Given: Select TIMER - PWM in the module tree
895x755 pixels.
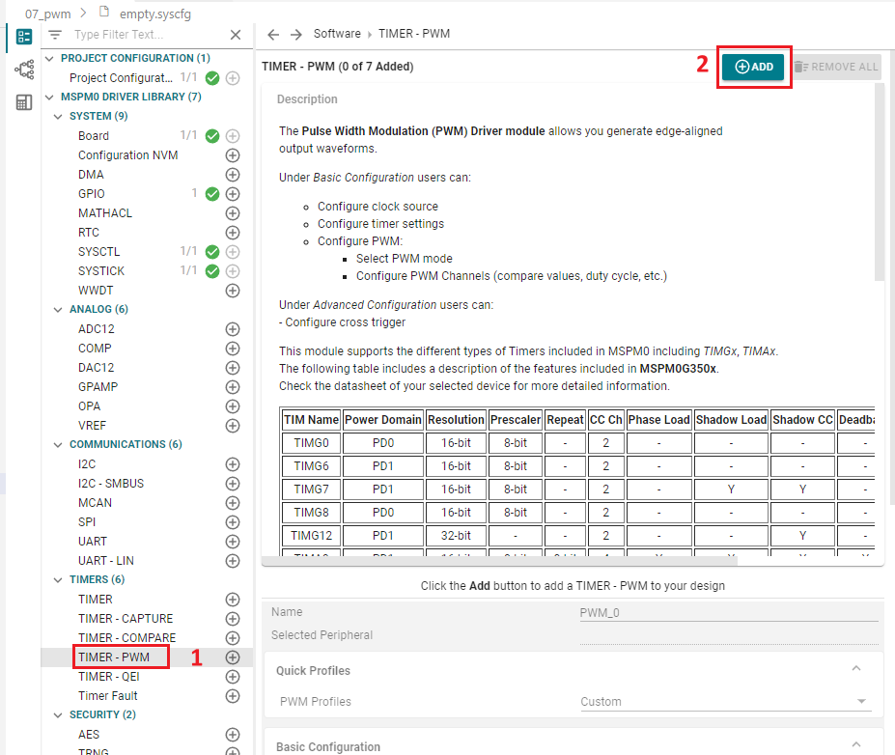Looking at the screenshot, I should click(x=114, y=657).
